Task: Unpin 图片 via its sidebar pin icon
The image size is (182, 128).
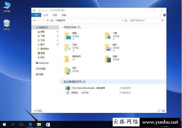Action: 57,44
